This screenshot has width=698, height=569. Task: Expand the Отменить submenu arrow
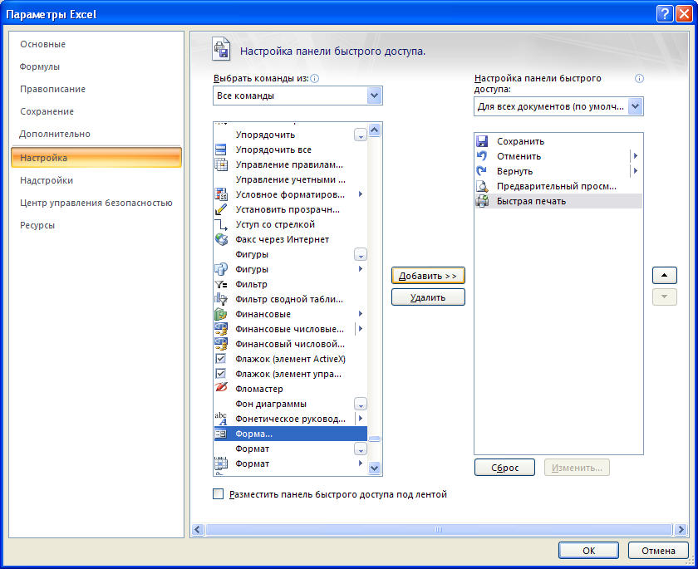point(636,156)
